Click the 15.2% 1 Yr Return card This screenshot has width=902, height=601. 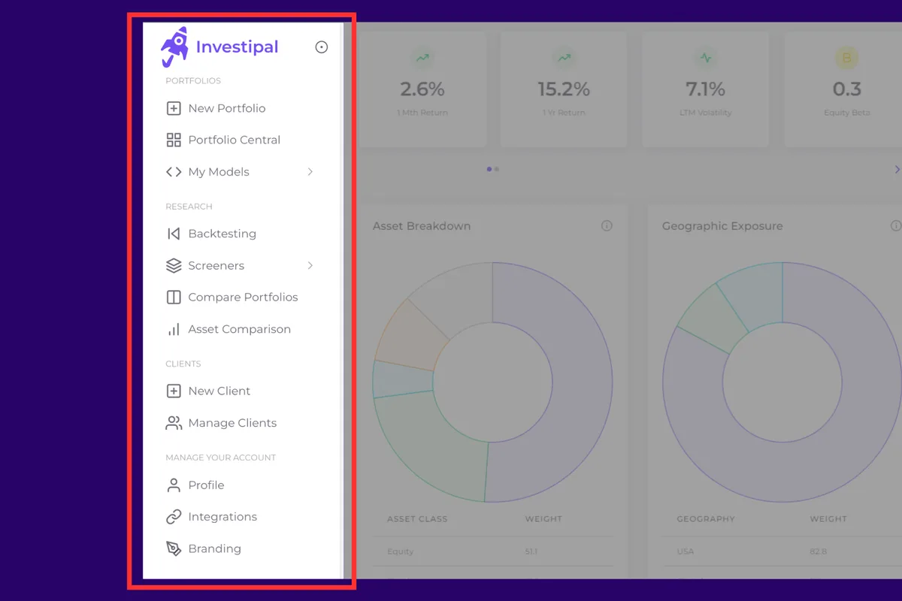coord(563,89)
